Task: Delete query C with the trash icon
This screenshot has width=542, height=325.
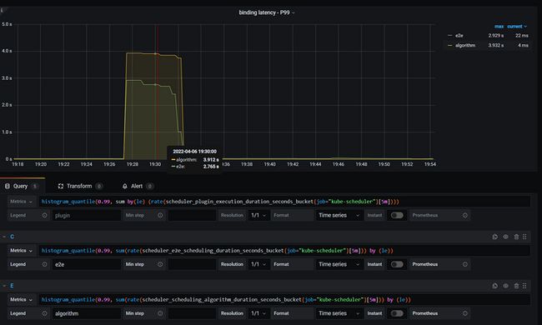Action: click(x=516, y=237)
